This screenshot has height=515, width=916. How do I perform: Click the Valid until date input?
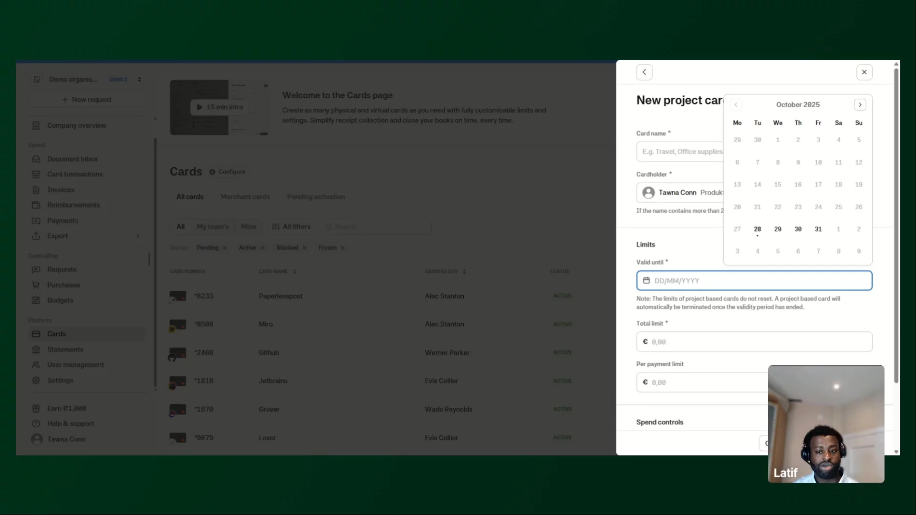click(754, 280)
